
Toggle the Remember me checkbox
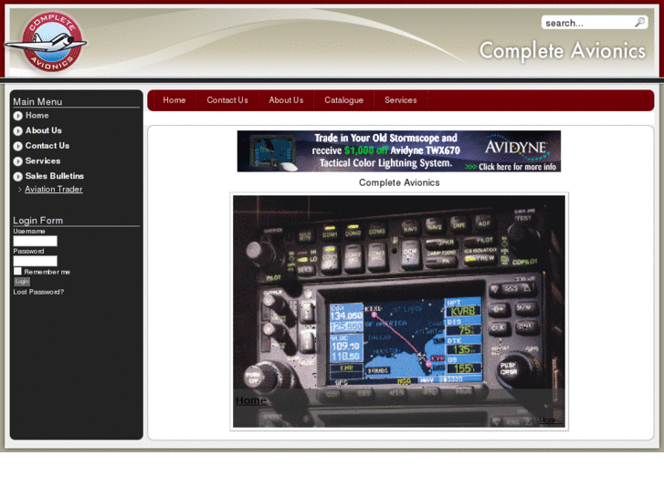(17, 271)
